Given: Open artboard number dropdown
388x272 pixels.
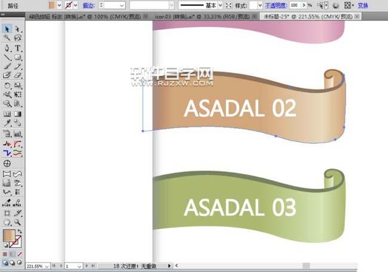Looking at the screenshot, I should (x=79, y=266).
